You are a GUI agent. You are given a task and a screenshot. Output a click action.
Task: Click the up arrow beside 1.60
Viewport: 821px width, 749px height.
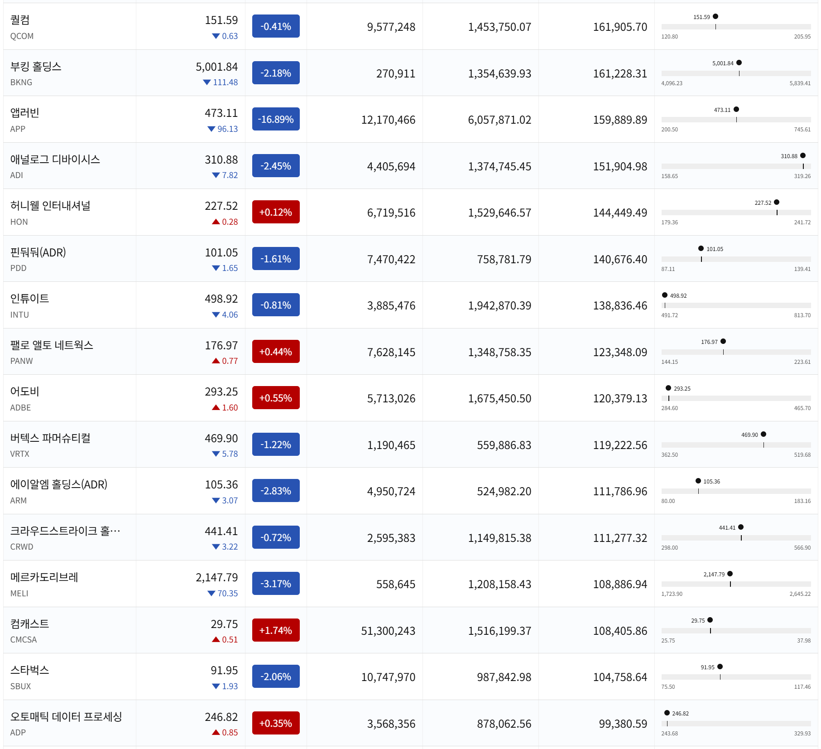coord(216,407)
